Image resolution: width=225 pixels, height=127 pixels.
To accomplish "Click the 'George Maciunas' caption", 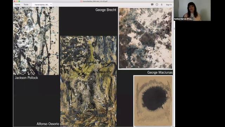I will pyautogui.click(x=160, y=72).
